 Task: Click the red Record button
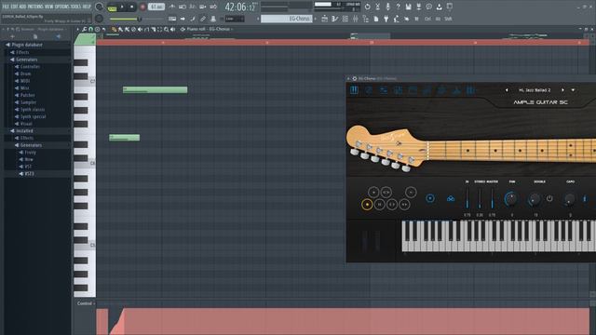[142, 7]
